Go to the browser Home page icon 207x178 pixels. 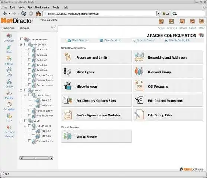click(38, 14)
